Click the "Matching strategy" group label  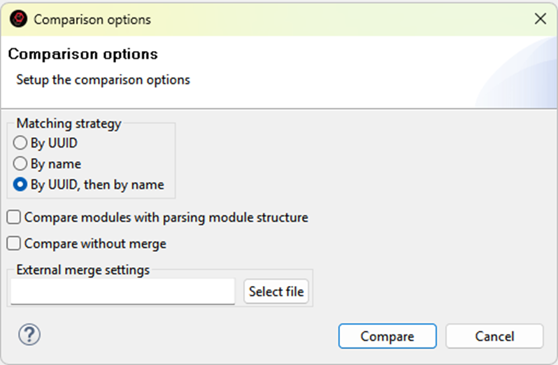click(69, 124)
